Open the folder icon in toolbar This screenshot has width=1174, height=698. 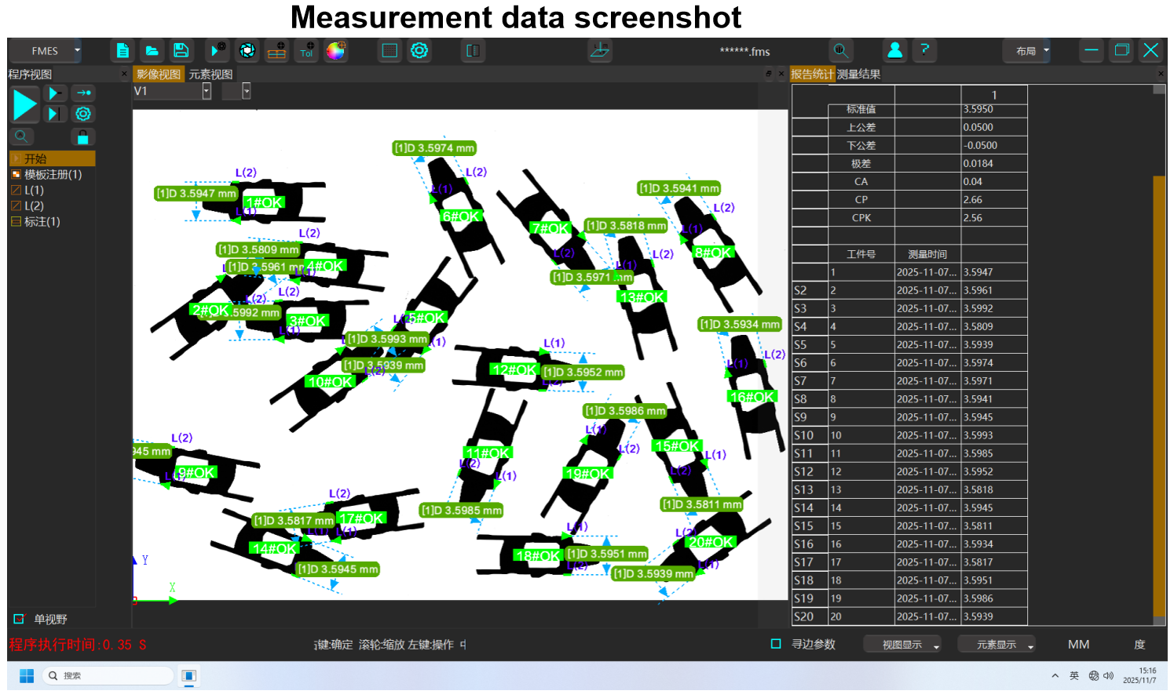click(152, 51)
